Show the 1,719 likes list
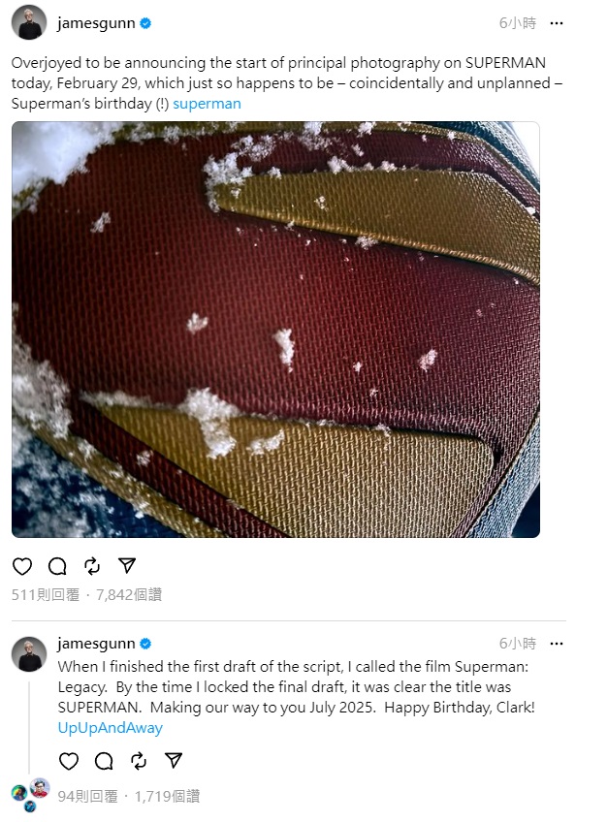The image size is (608, 822). [x=167, y=797]
